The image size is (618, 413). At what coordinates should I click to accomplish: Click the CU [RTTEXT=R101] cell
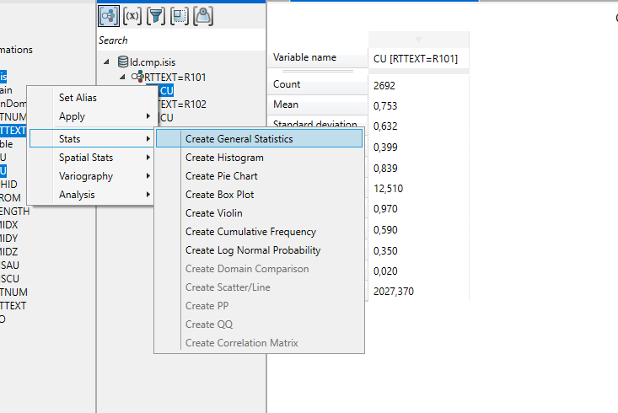[416, 59]
